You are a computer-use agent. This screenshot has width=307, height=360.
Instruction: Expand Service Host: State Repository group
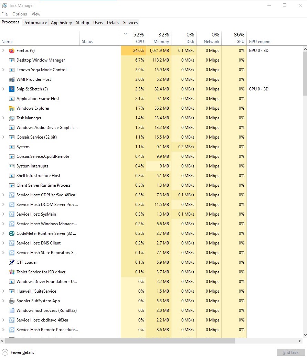tap(3, 253)
